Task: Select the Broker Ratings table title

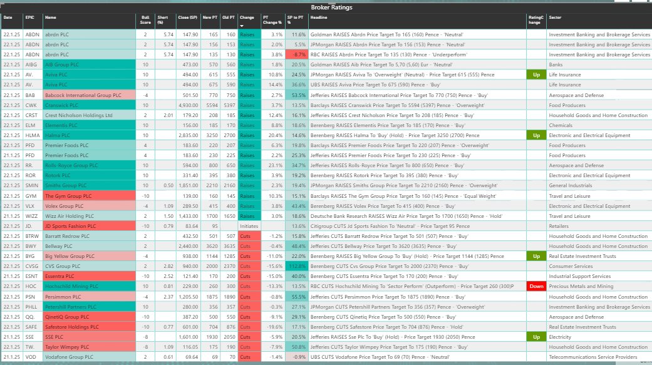Action: (331, 7)
